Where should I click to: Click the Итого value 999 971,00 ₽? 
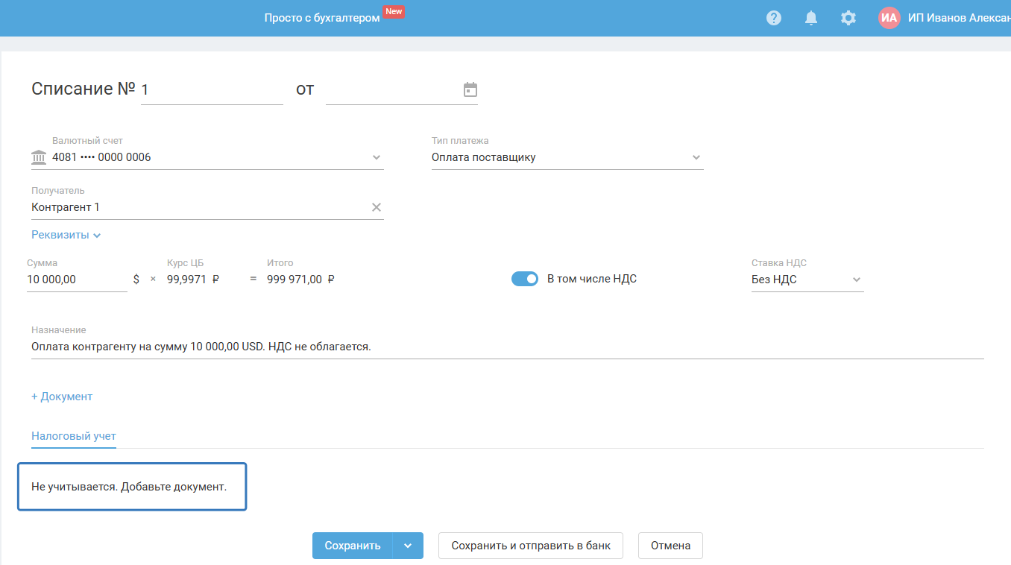click(x=300, y=280)
